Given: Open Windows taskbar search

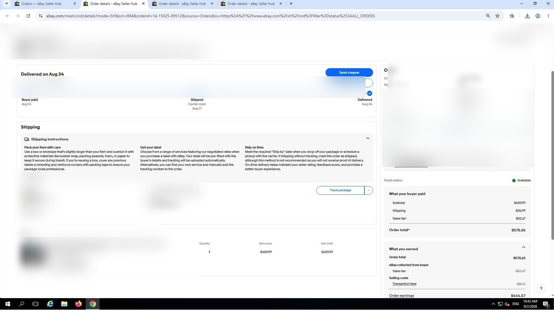Looking at the screenshot, I should click(21, 304).
